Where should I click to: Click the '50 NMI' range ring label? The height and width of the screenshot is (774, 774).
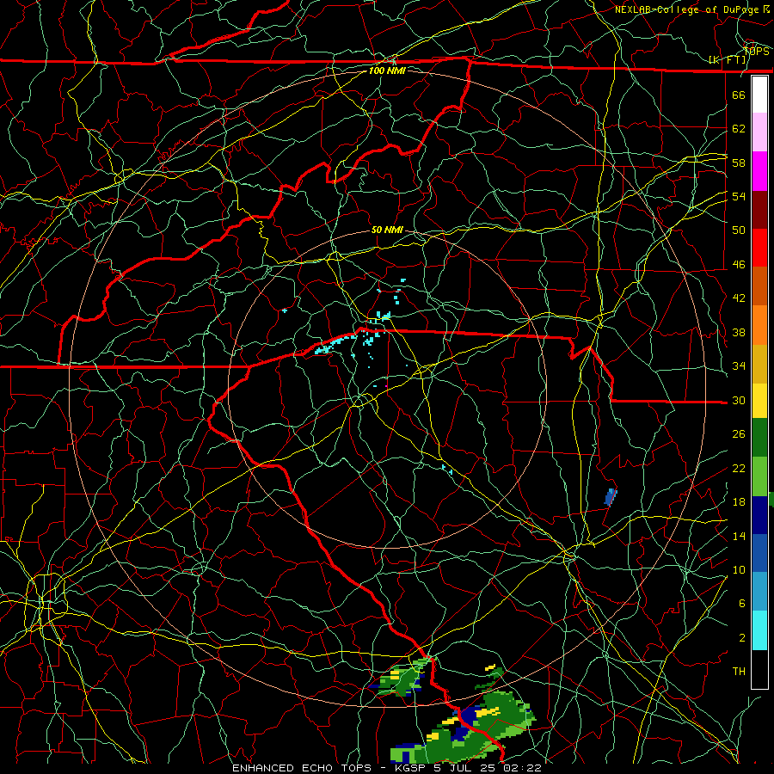(x=387, y=230)
